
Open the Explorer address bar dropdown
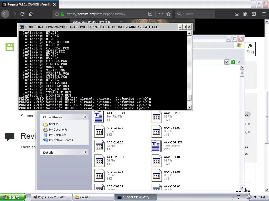226,62
